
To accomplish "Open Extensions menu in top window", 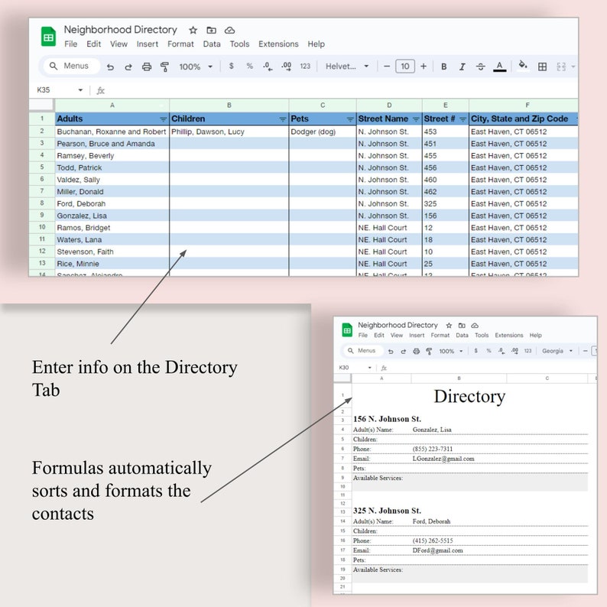I will (278, 44).
